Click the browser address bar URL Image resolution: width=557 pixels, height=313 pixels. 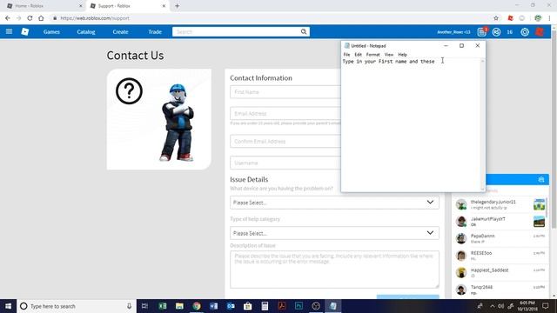(x=95, y=18)
